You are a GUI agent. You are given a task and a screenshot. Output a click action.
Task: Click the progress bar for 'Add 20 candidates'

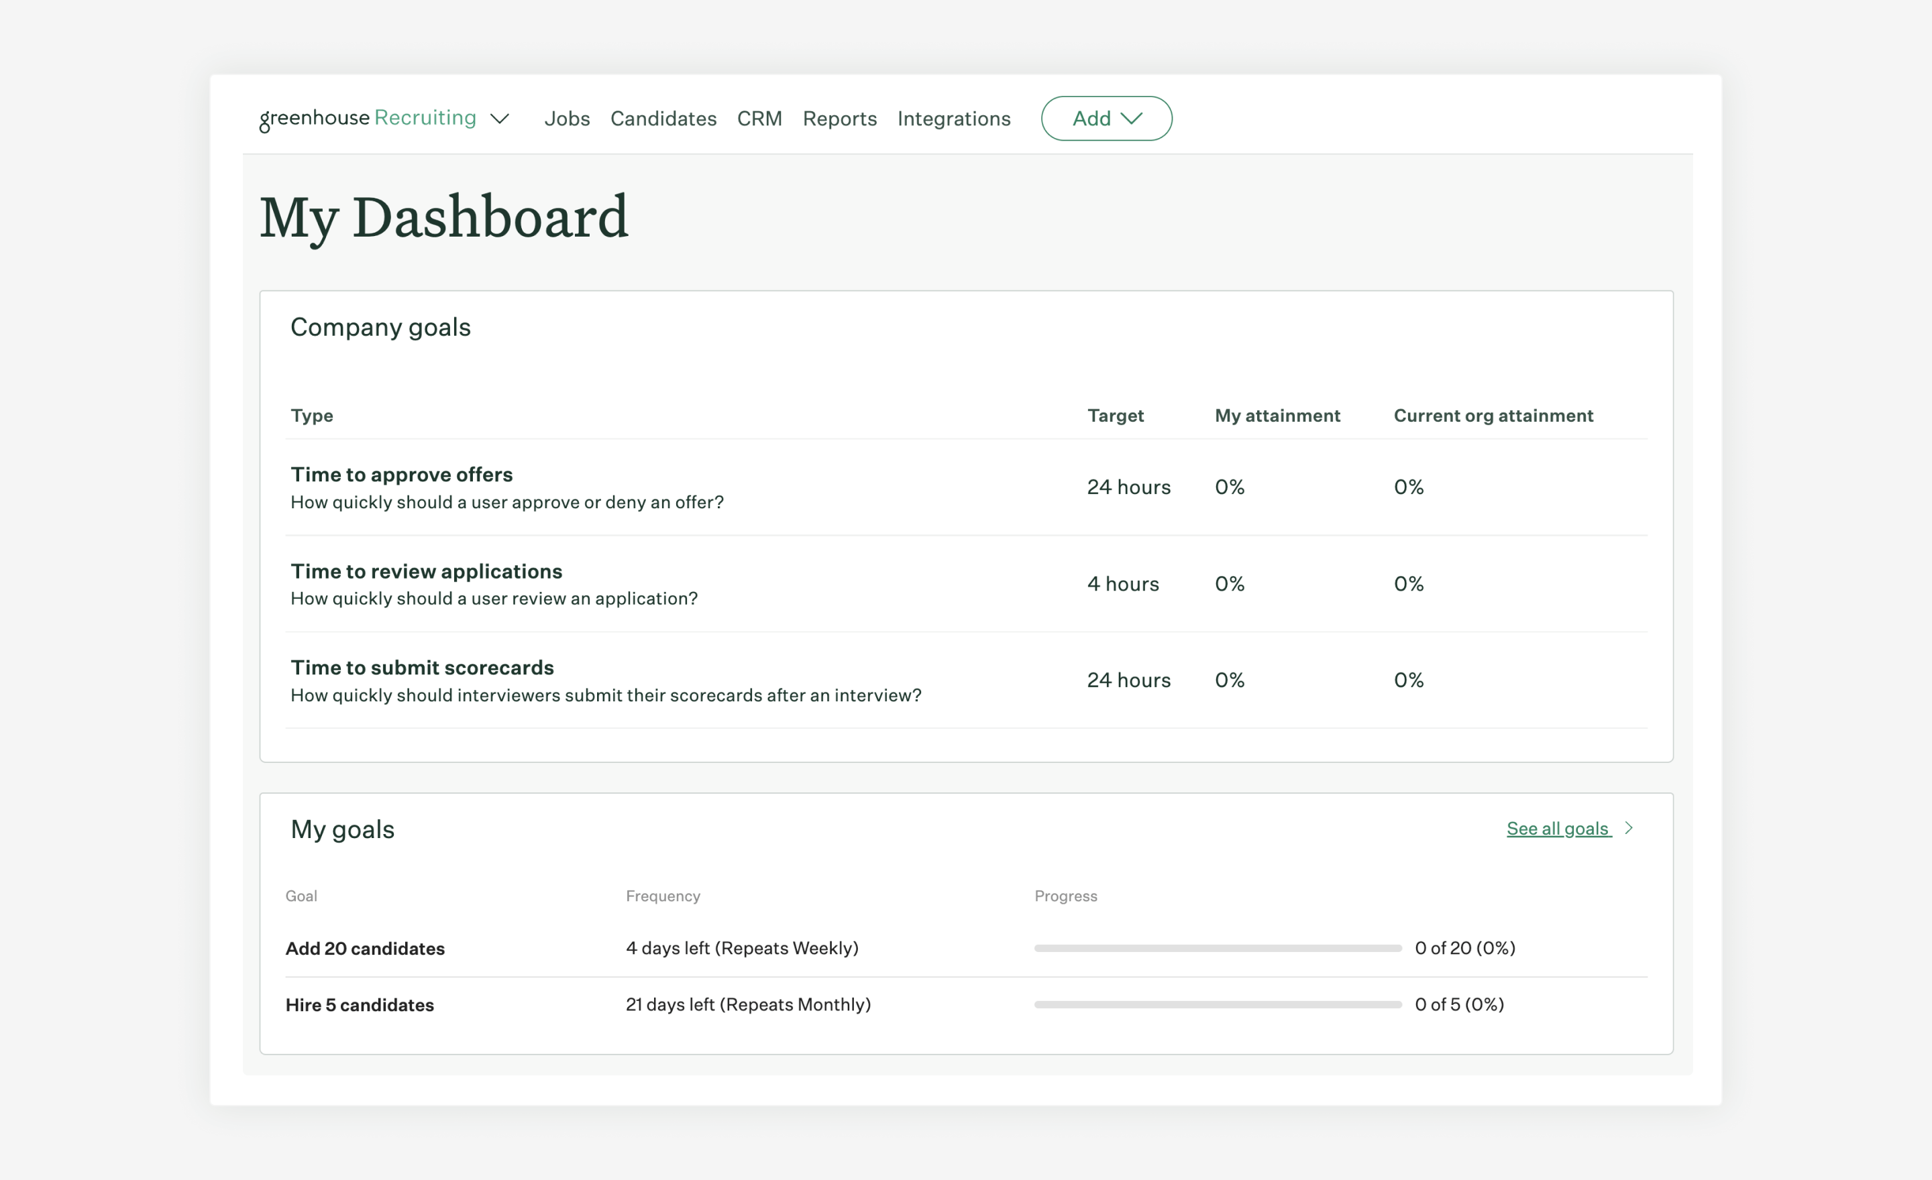[x=1216, y=948]
